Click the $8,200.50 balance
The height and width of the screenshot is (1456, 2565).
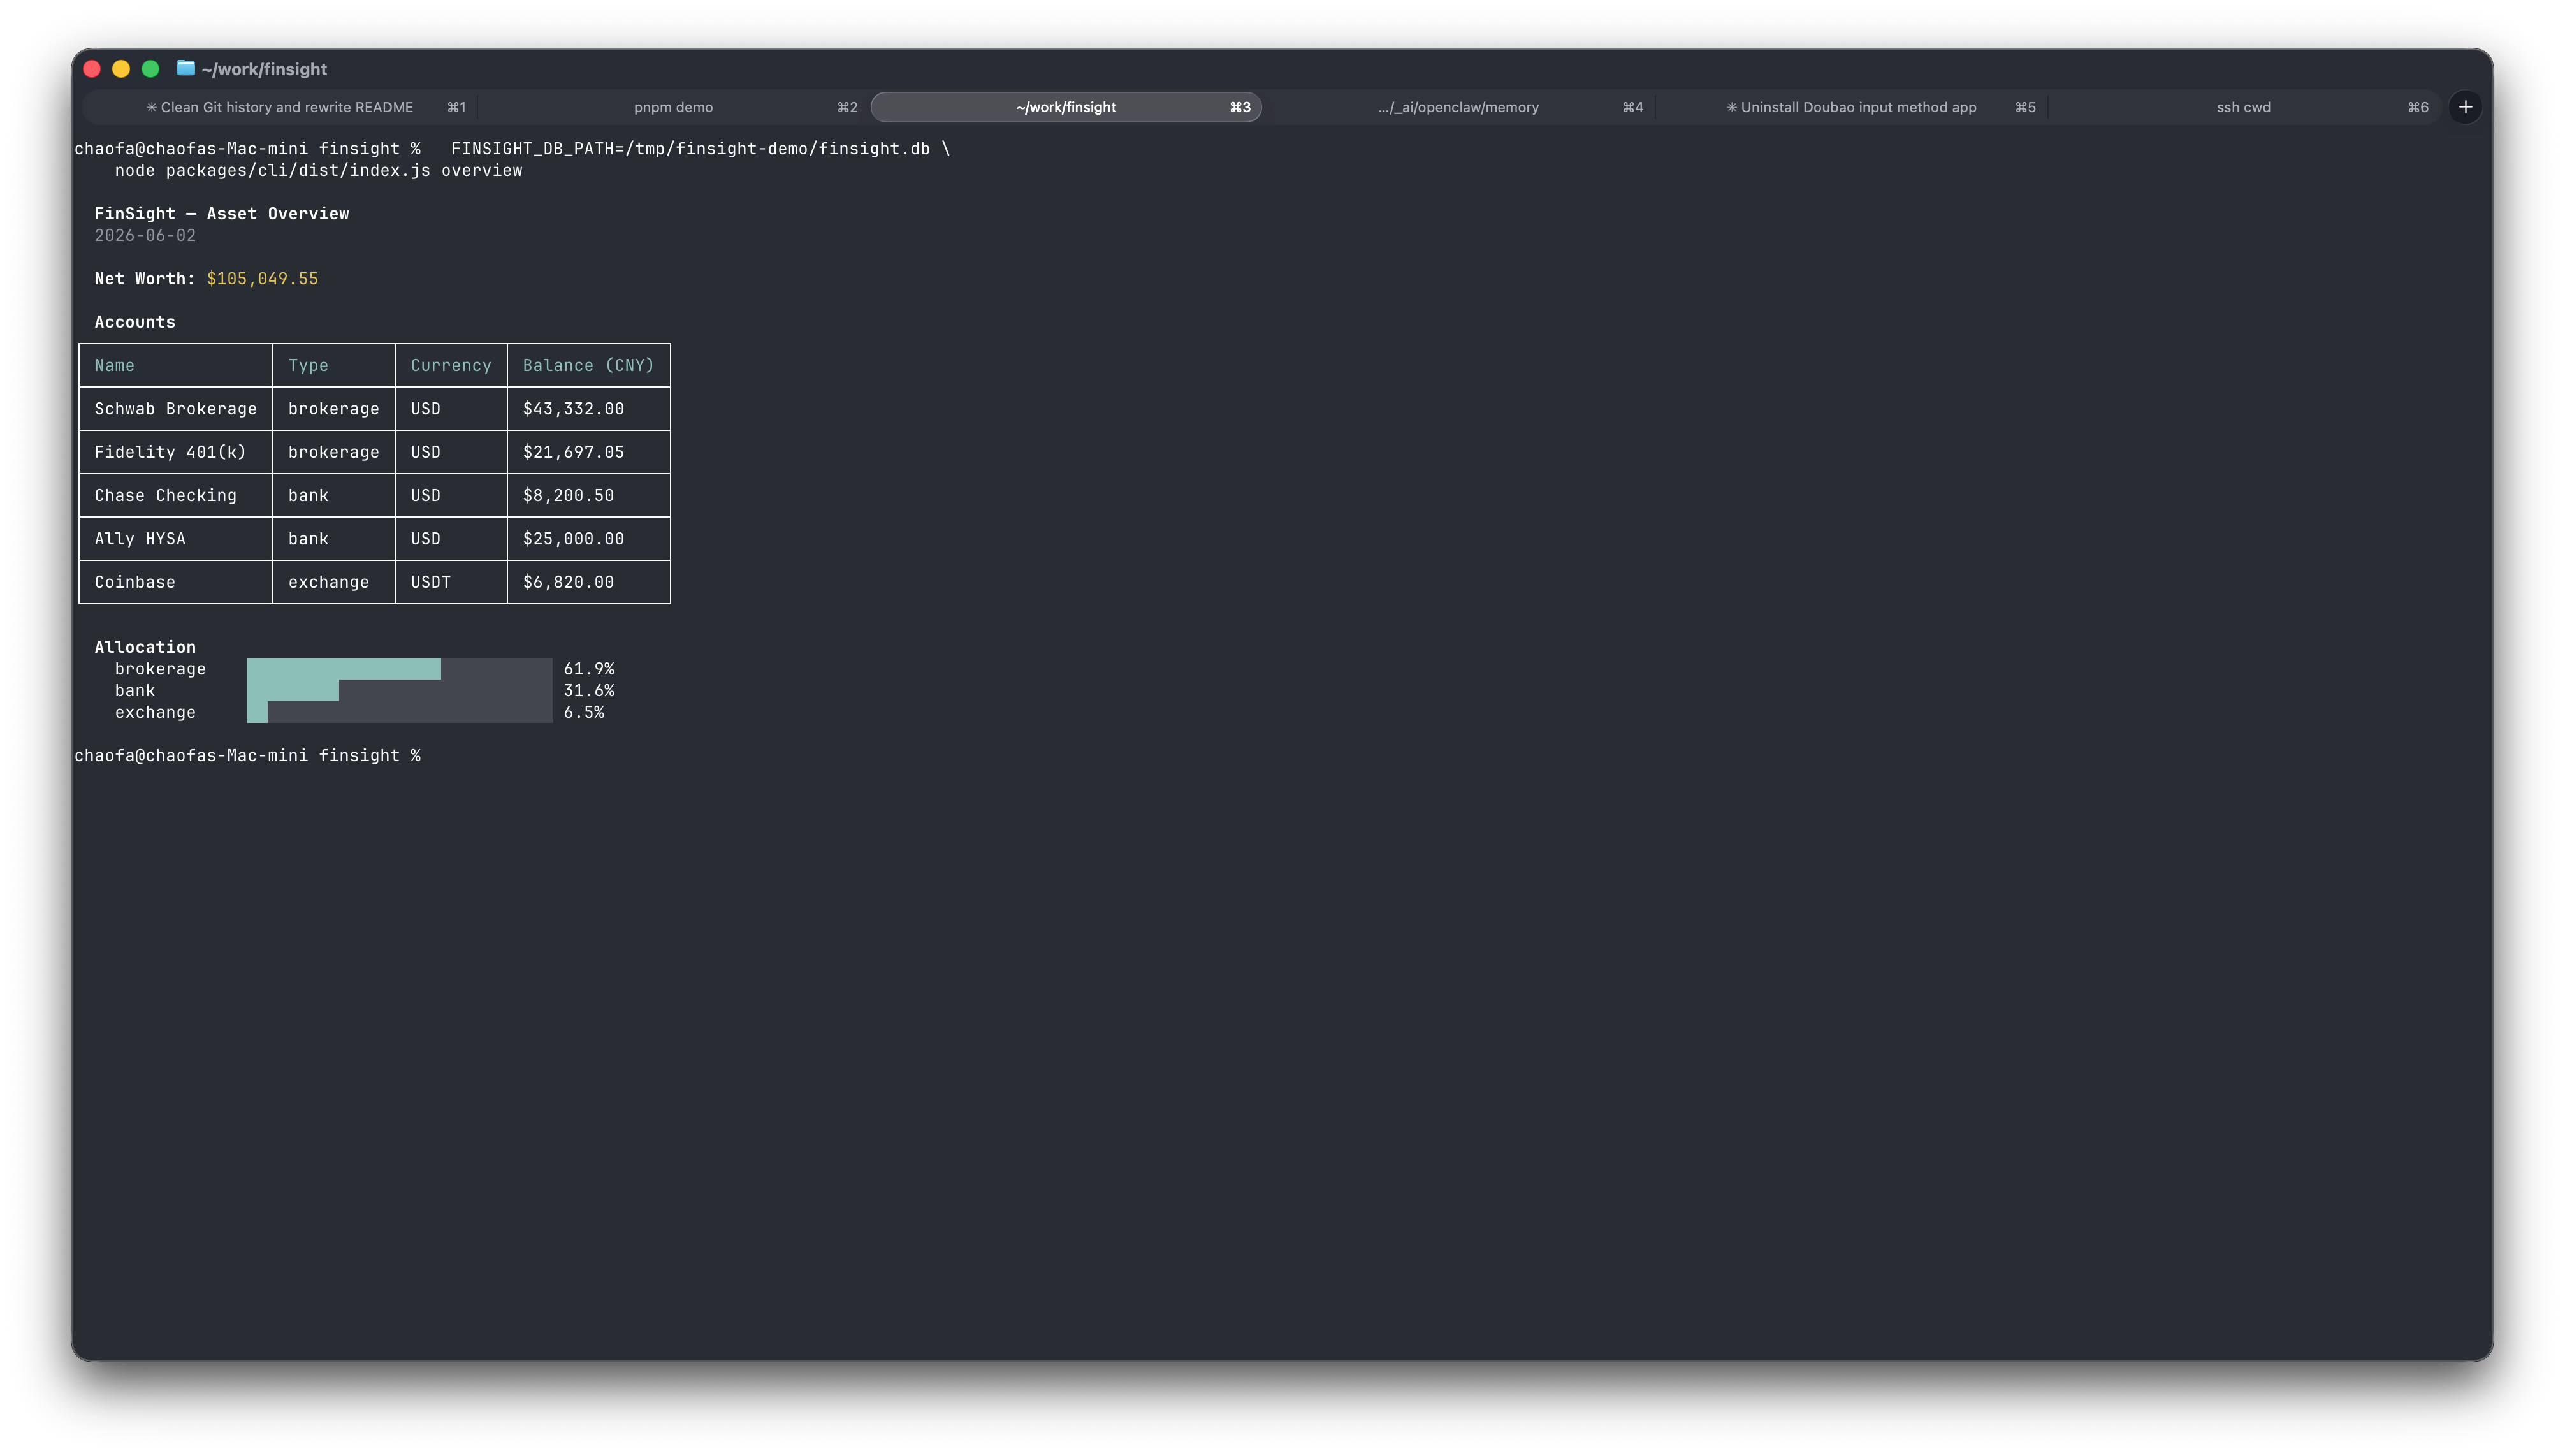[568, 496]
